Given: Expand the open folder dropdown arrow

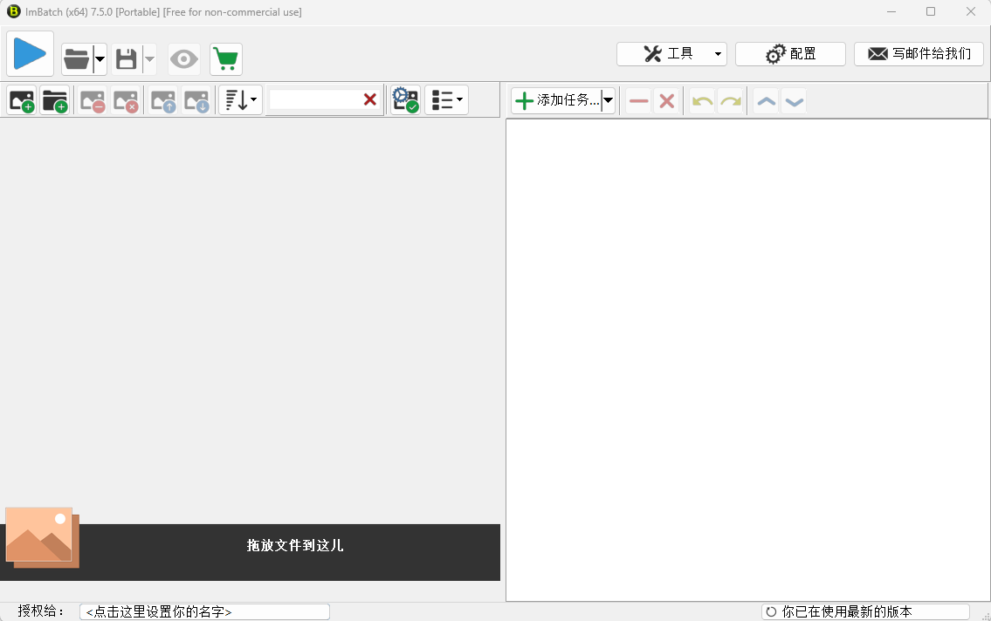Looking at the screenshot, I should tap(100, 59).
